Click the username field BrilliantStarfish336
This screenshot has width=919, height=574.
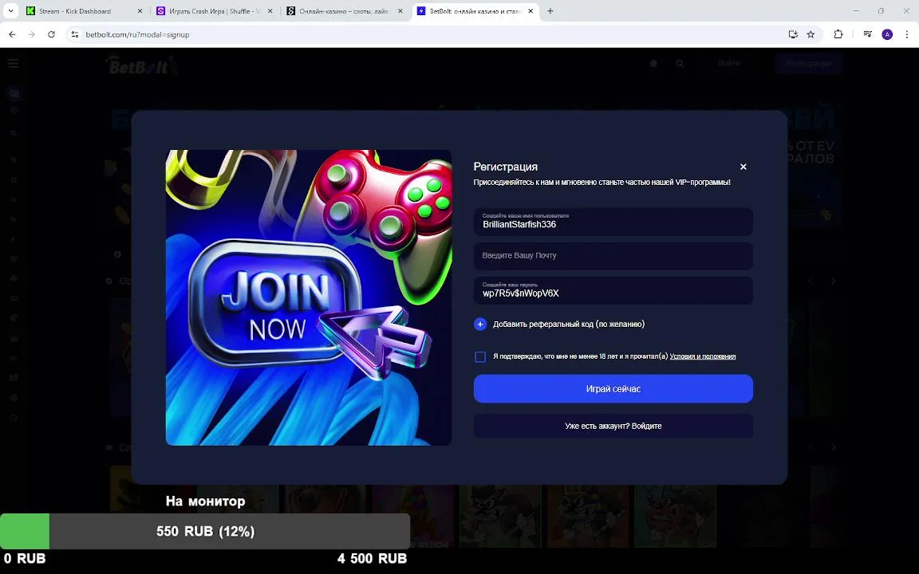click(x=613, y=222)
